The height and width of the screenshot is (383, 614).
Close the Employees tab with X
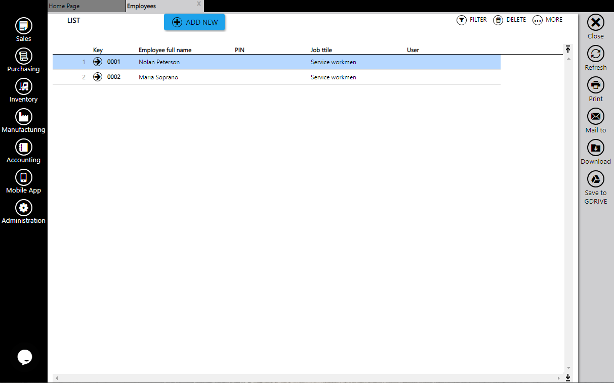click(x=199, y=4)
